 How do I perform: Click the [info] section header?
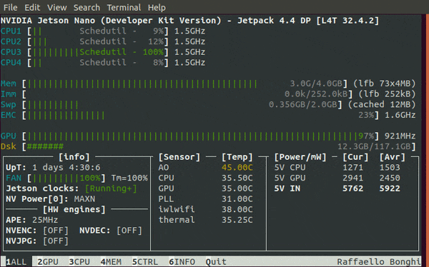[74, 157]
